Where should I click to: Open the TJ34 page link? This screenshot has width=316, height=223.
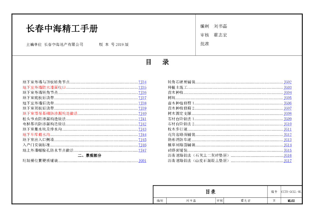tap(142, 82)
